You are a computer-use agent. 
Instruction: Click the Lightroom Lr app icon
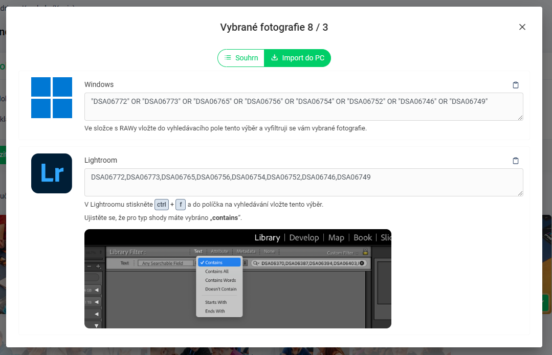click(x=52, y=173)
